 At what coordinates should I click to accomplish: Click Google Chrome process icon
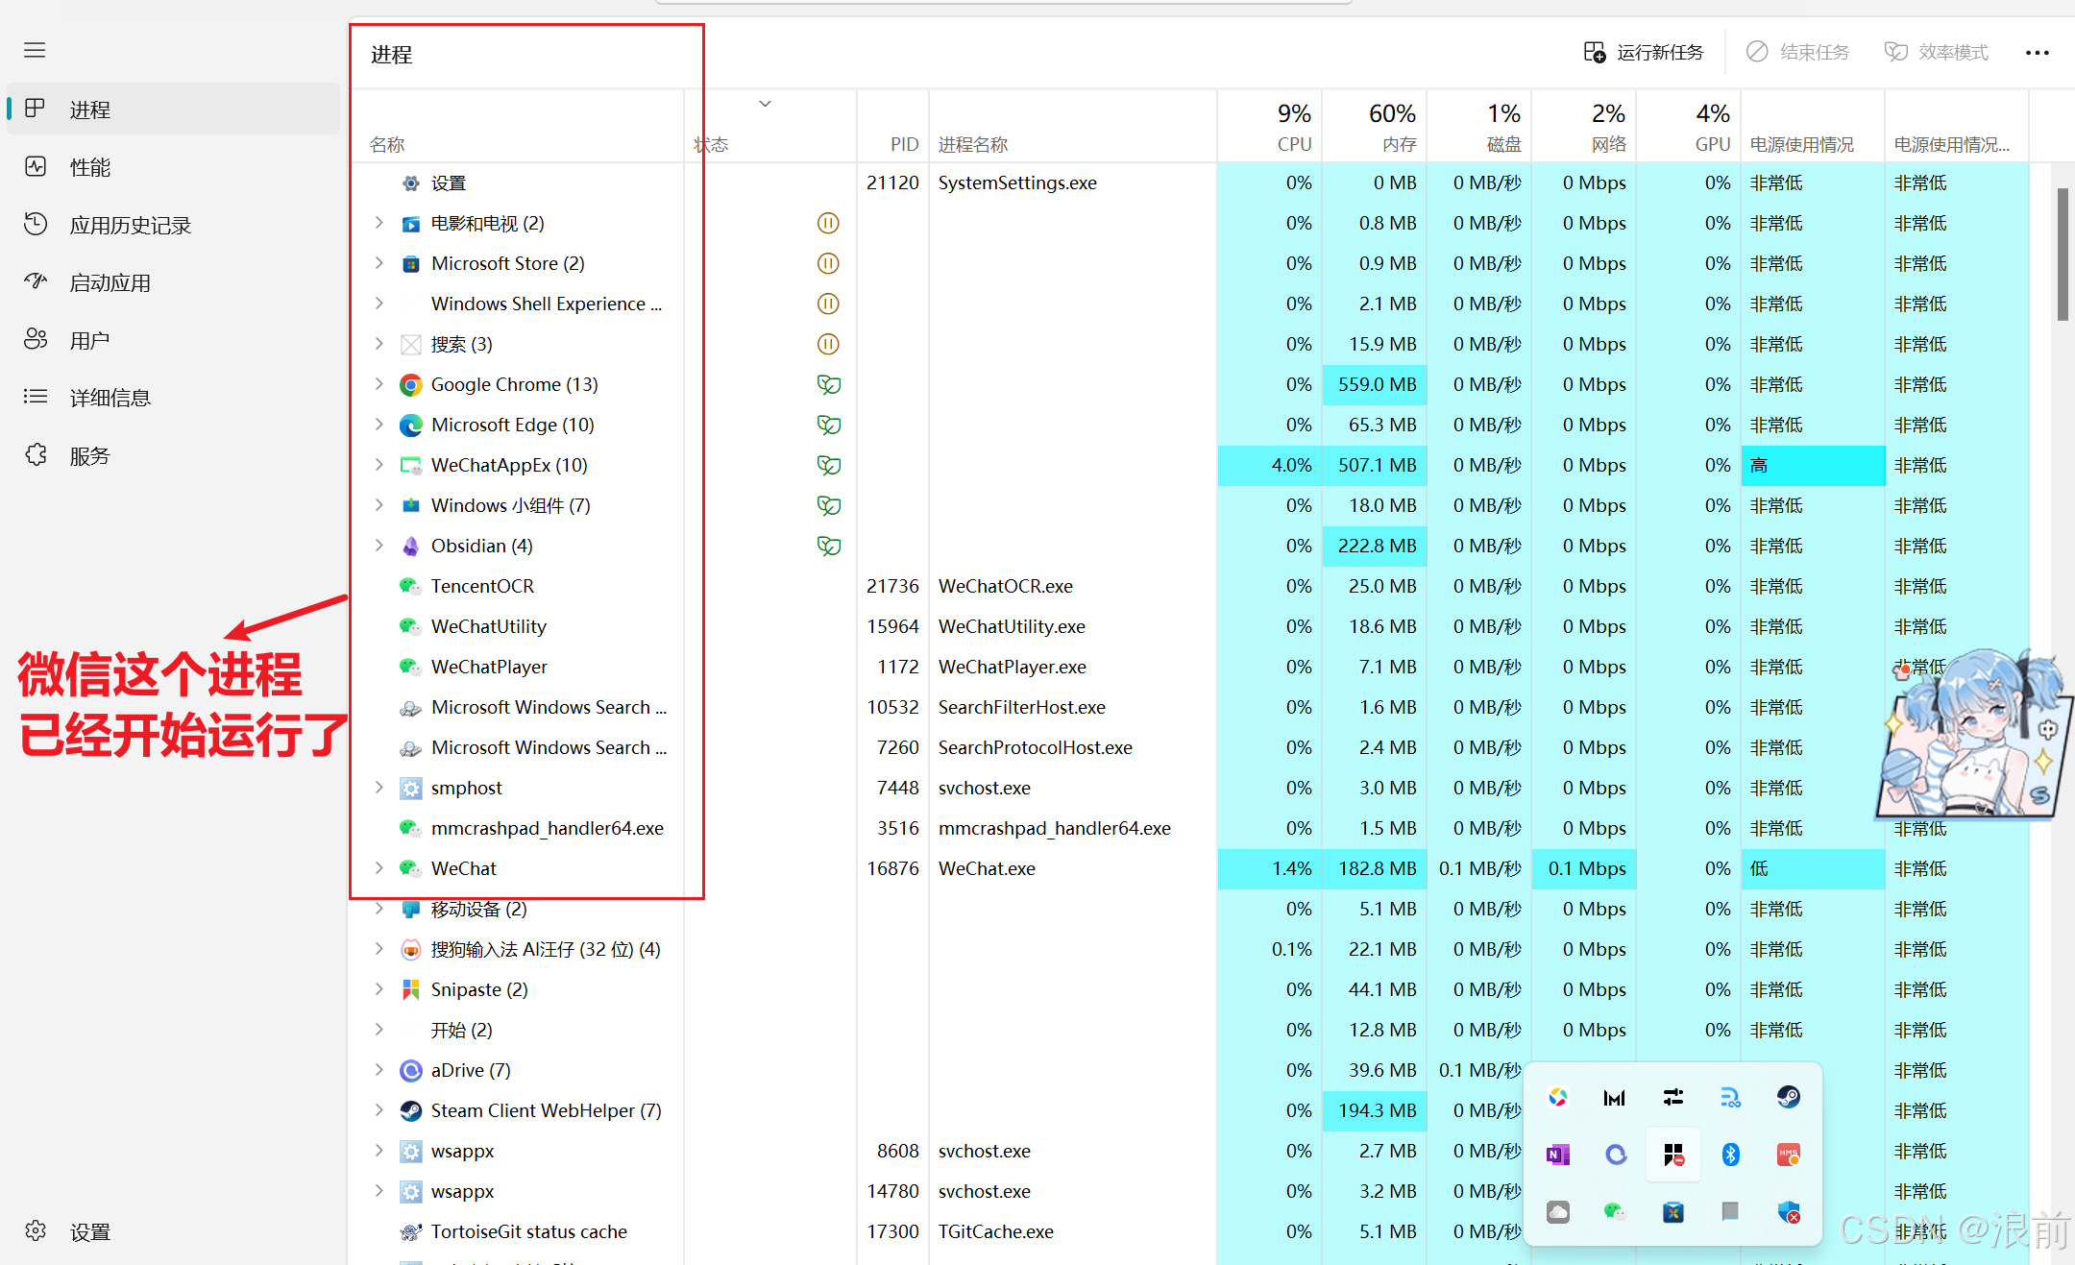[x=411, y=385]
